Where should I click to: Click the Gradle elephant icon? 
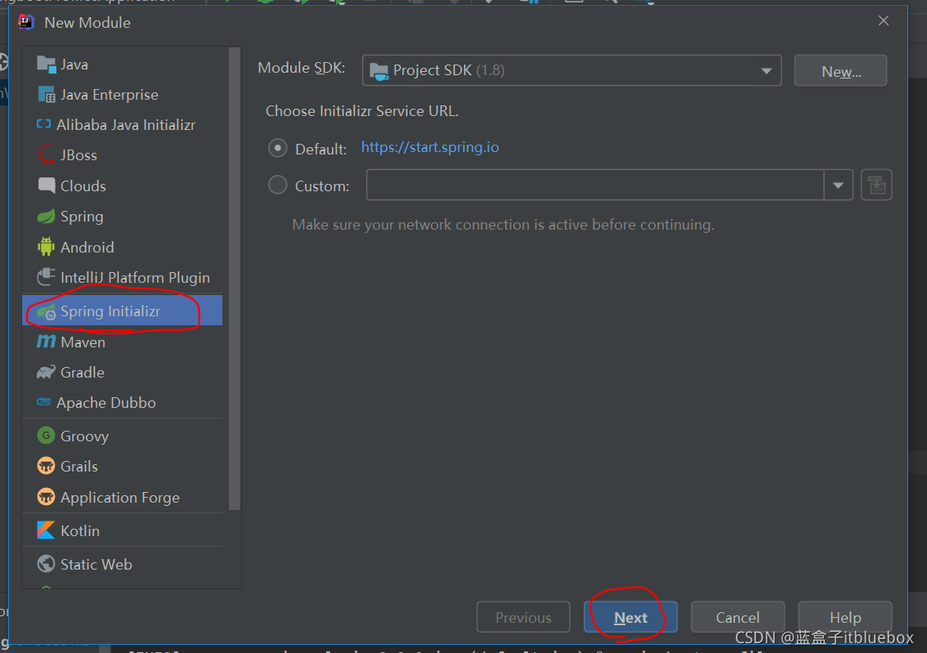point(46,373)
